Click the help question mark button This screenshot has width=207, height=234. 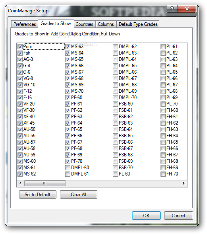pyautogui.click(x=172, y=9)
